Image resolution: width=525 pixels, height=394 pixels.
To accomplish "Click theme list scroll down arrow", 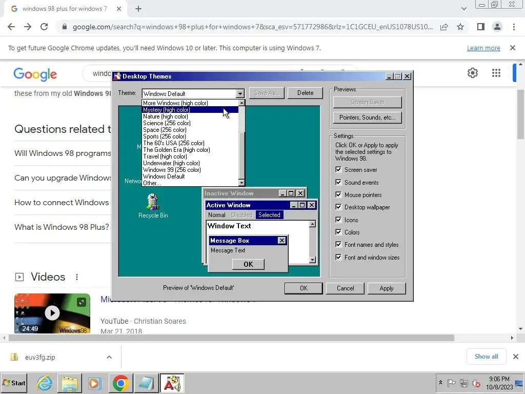I will (x=241, y=183).
